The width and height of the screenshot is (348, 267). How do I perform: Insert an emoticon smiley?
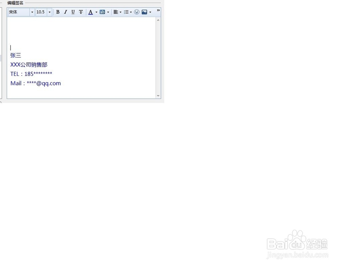click(137, 12)
